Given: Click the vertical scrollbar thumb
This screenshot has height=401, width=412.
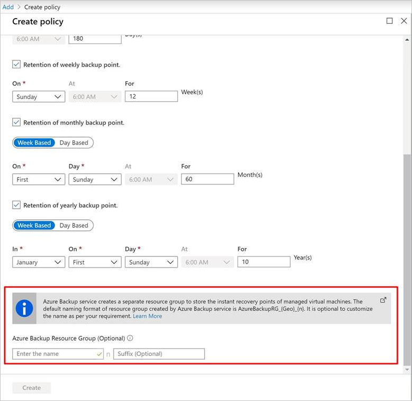Looking at the screenshot, I should pyautogui.click(x=407, y=260).
